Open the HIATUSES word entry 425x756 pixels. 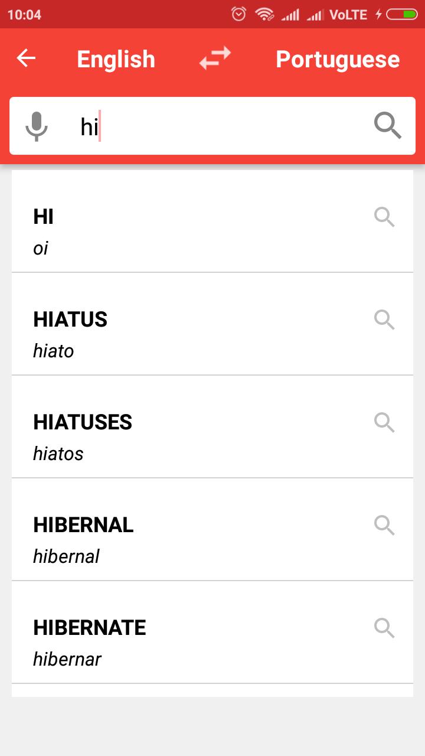(x=212, y=427)
